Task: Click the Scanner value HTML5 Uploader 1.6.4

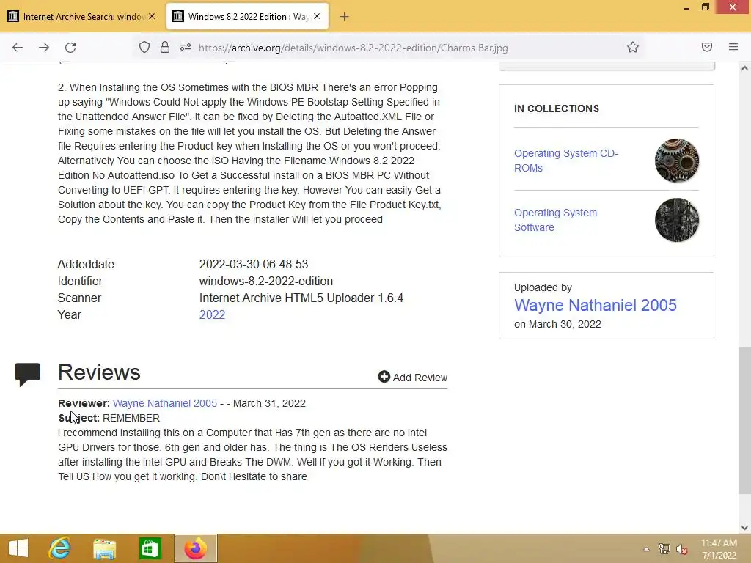Action: (301, 298)
